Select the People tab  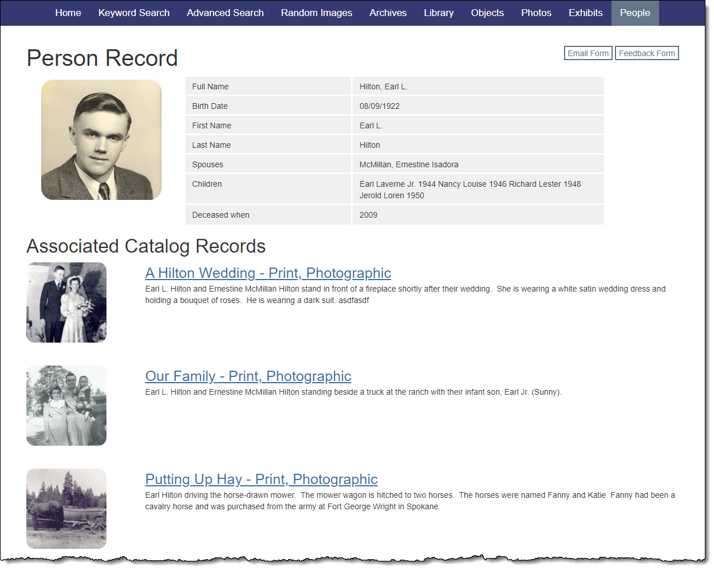[x=634, y=13]
